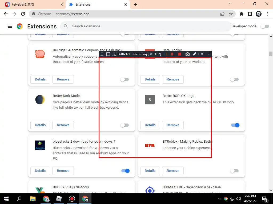The width and height of the screenshot is (273, 204).
Task: Open Details for bluestacks 2 extension
Action: pos(40,171)
